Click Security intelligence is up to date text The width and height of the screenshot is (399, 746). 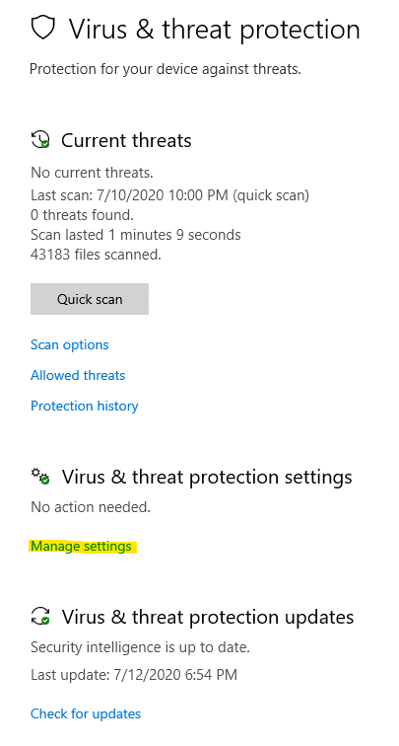[140, 647]
